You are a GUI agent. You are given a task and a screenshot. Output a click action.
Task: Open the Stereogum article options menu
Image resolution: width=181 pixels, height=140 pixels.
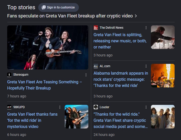86,75
